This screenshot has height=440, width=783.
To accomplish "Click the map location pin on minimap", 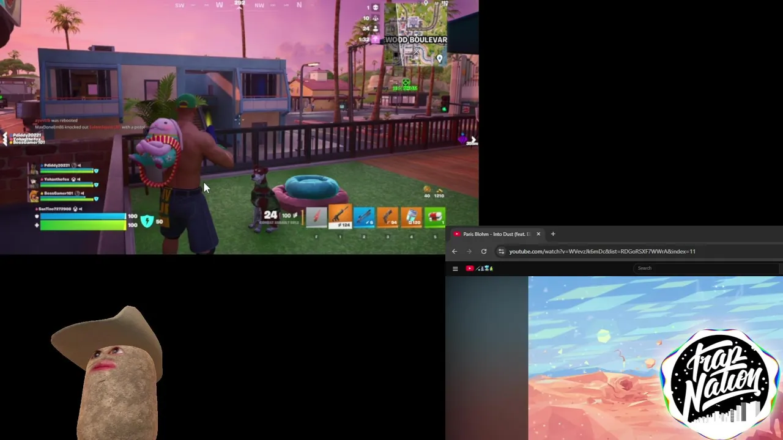I will (439, 59).
